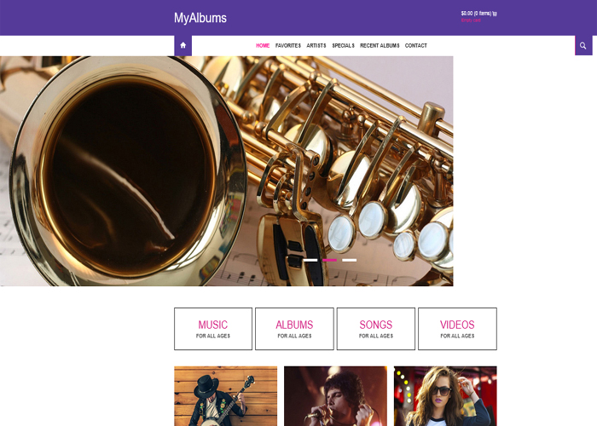Click the shopping cart icon in header
This screenshot has height=426, width=597.
495,14
